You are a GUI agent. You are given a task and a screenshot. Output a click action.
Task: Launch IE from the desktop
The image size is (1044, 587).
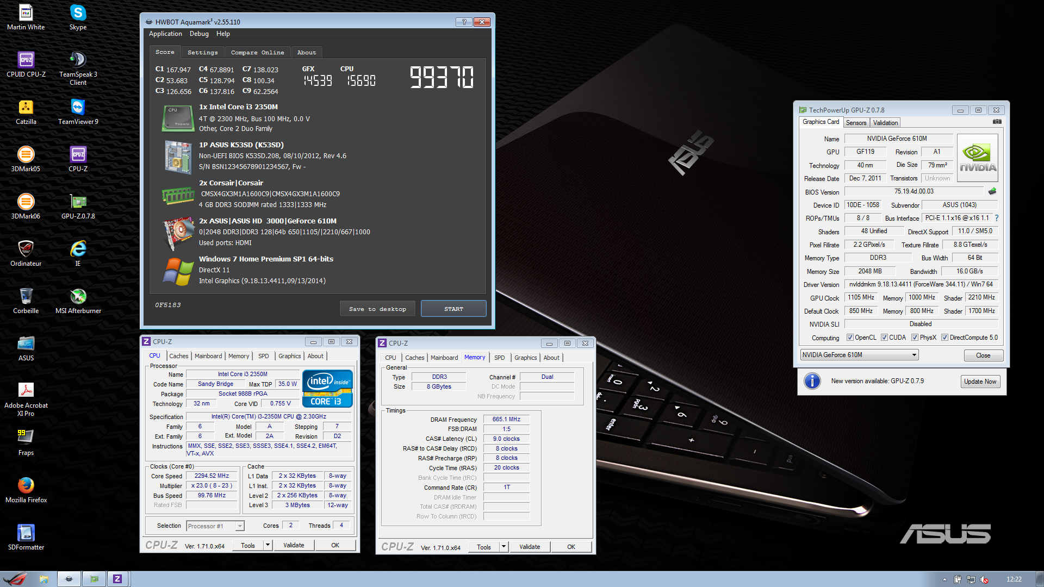click(x=78, y=253)
